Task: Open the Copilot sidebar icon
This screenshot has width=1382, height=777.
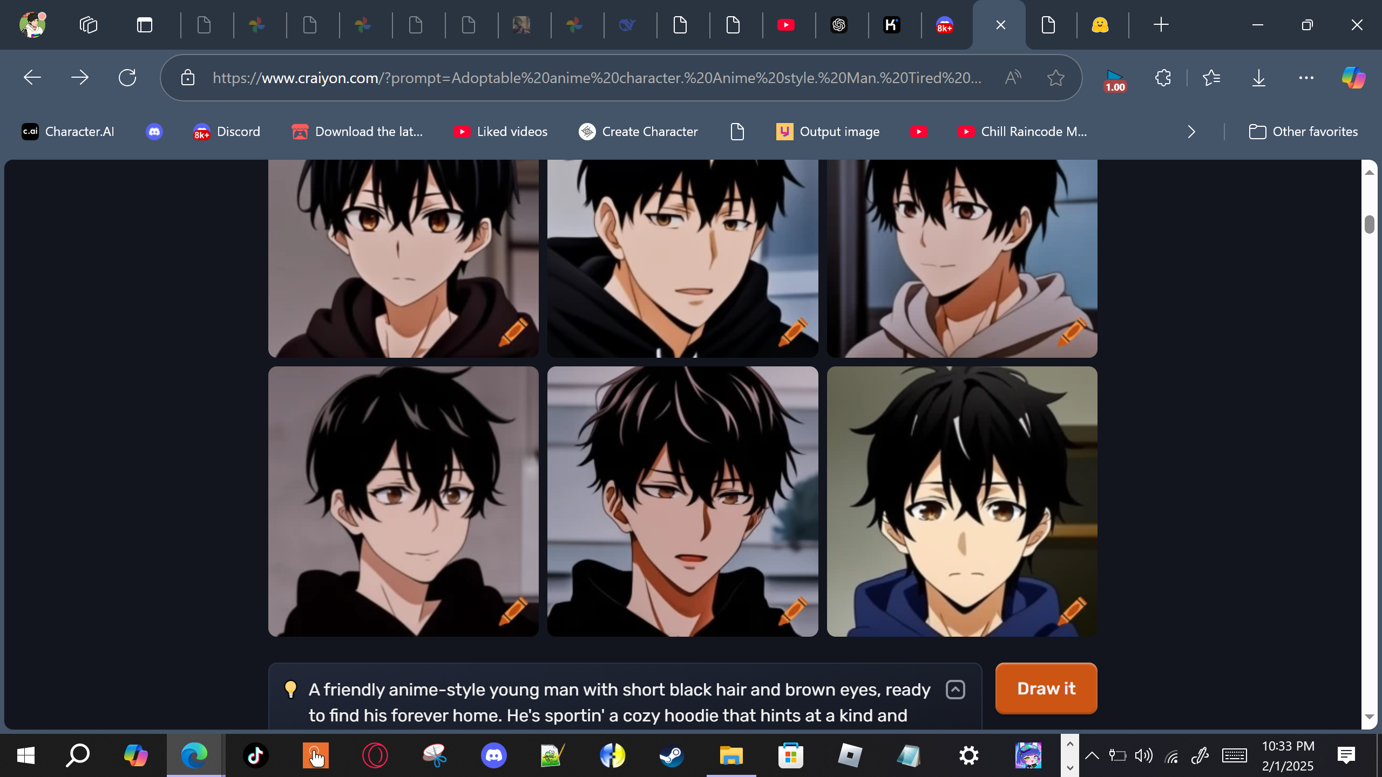Action: coord(1353,78)
